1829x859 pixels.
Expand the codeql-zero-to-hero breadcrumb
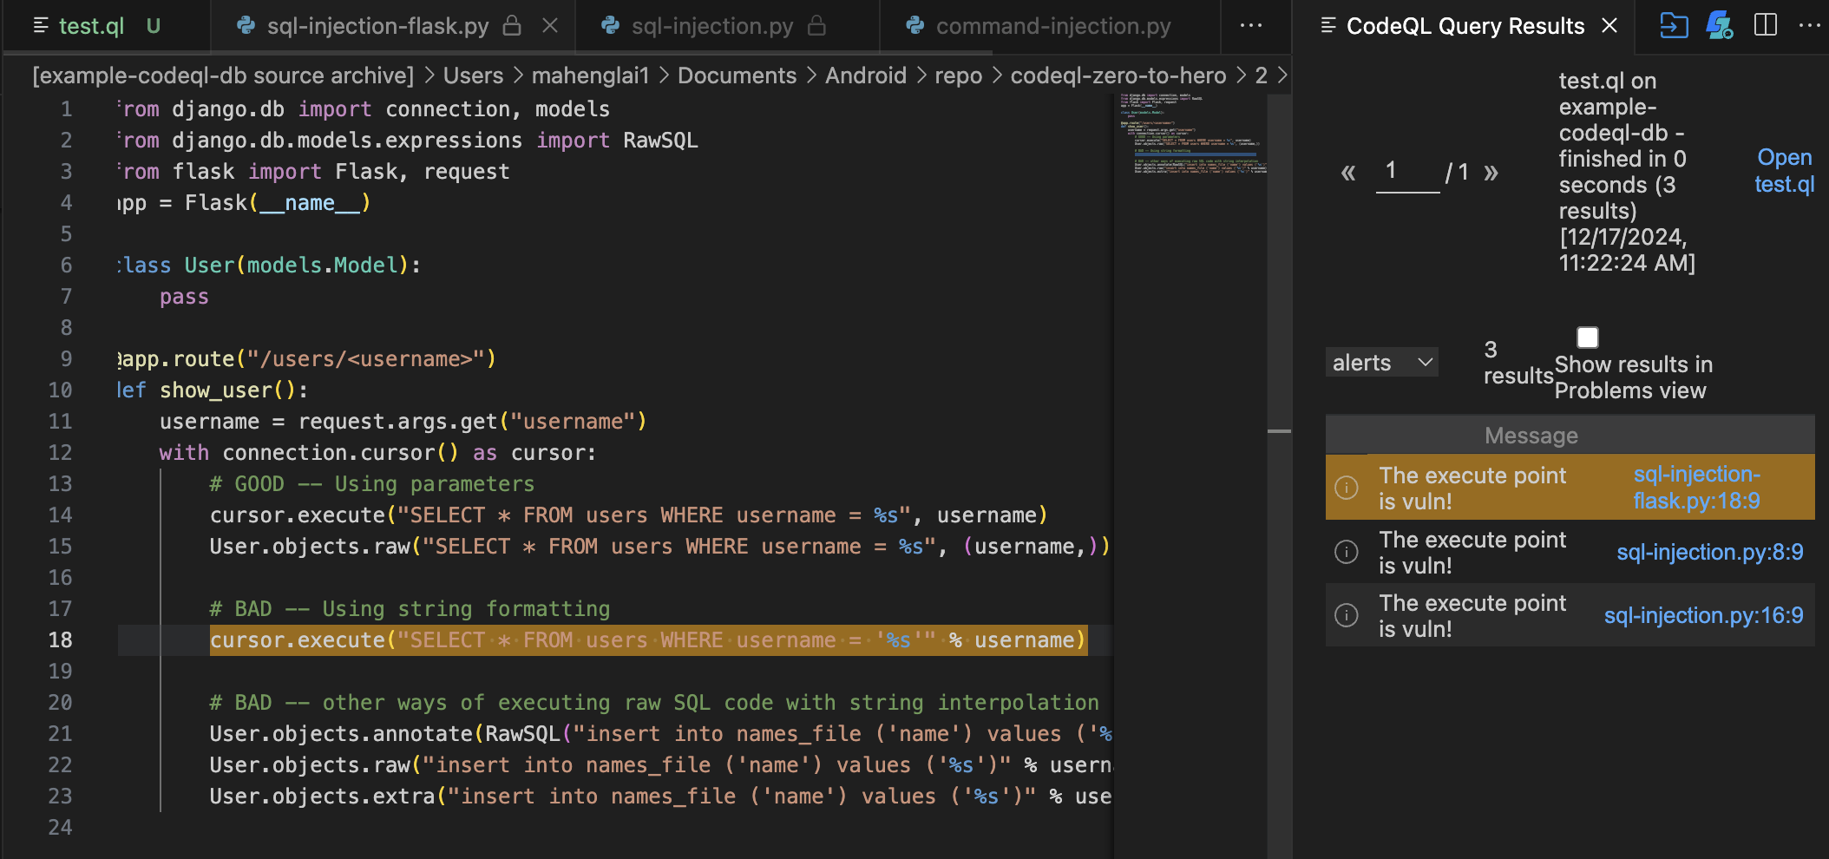(x=1118, y=76)
